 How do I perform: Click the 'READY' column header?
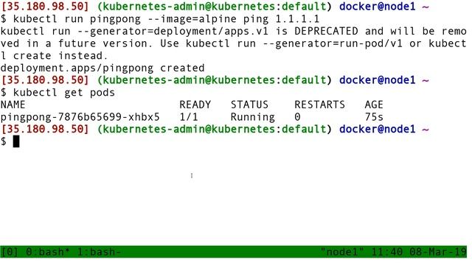195,105
